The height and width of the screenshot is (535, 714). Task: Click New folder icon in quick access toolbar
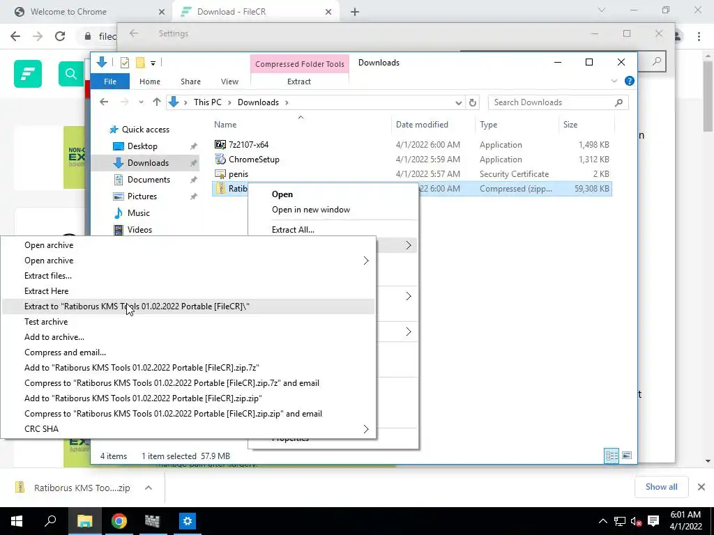(140, 63)
